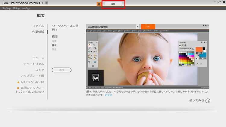
Task: Switch to the 編集 tab
Action: [113, 4]
